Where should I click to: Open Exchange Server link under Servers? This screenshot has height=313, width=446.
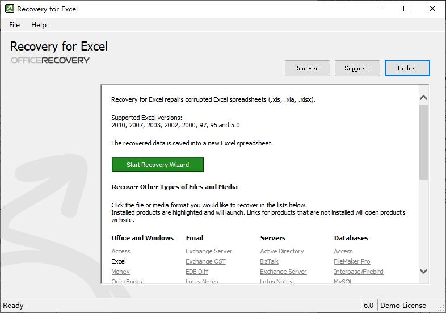pos(283,272)
